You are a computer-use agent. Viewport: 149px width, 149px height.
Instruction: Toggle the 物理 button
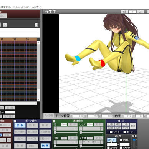coord(45,146)
